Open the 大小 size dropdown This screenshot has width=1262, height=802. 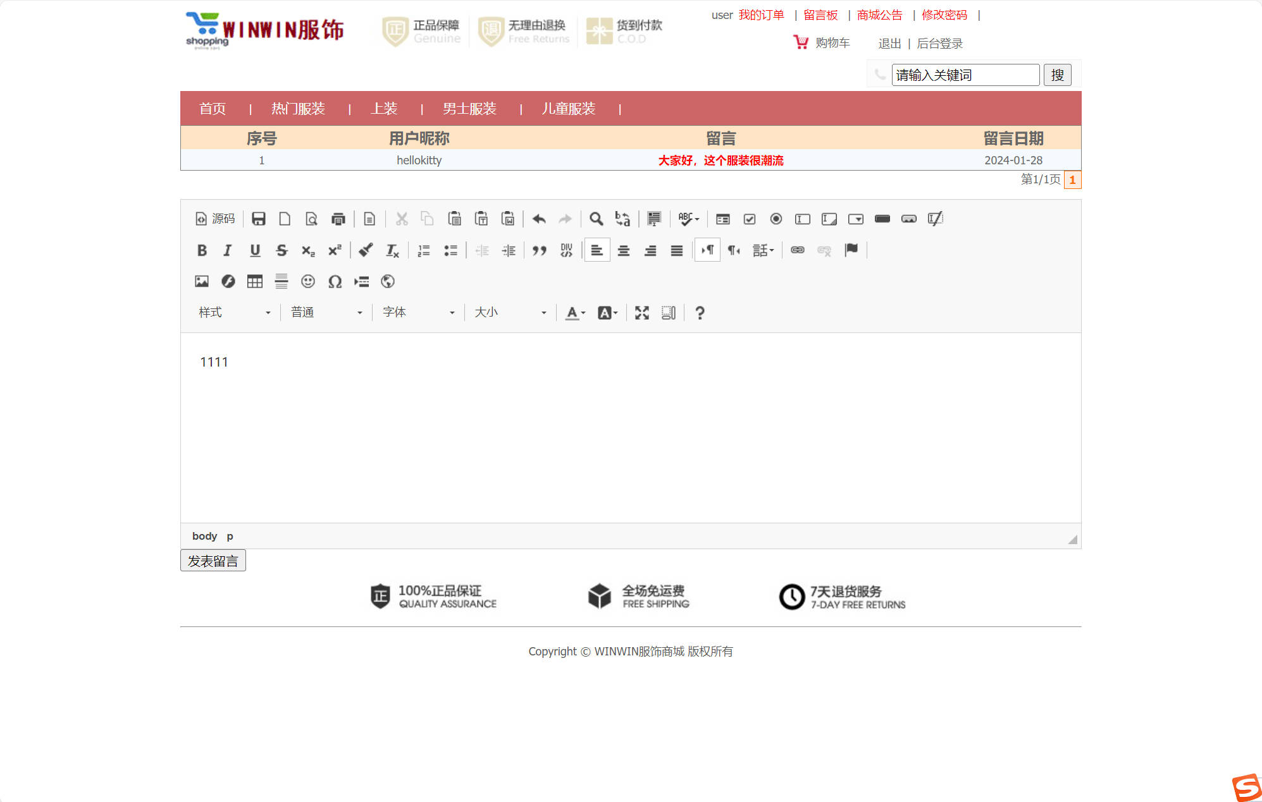[x=509, y=312]
